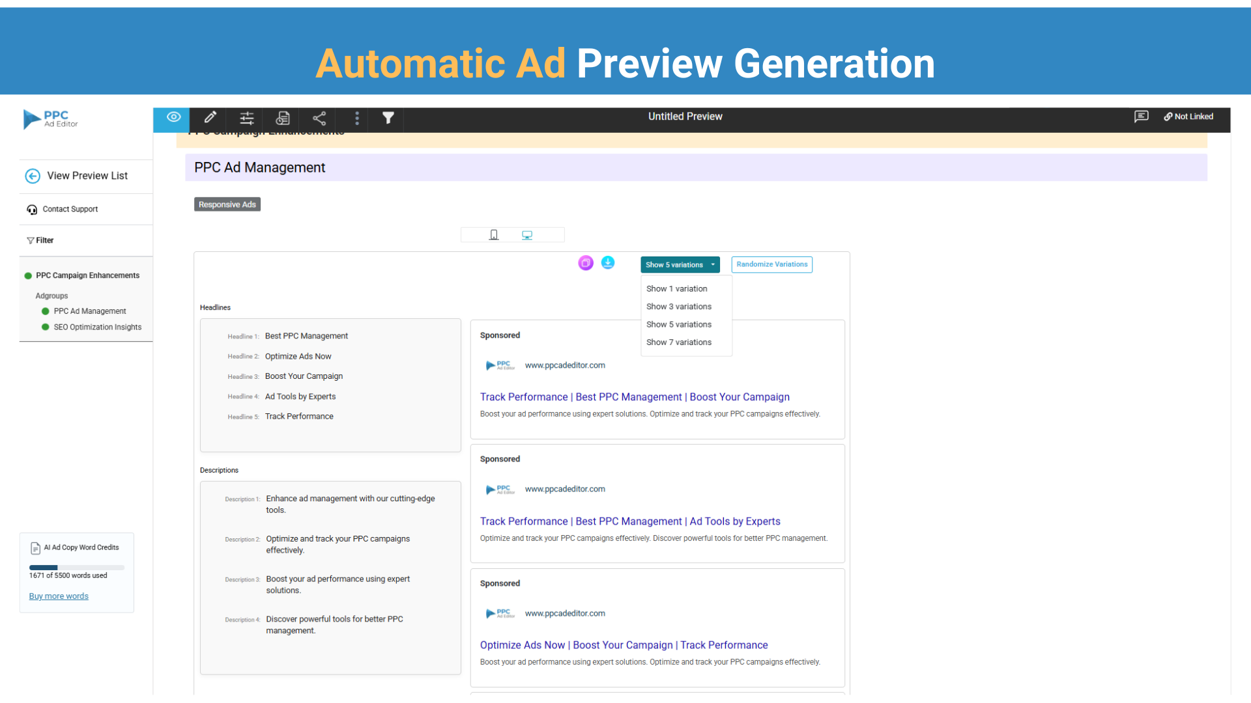Click the share icon in toolbar
Image resolution: width=1251 pixels, height=703 pixels.
(319, 118)
